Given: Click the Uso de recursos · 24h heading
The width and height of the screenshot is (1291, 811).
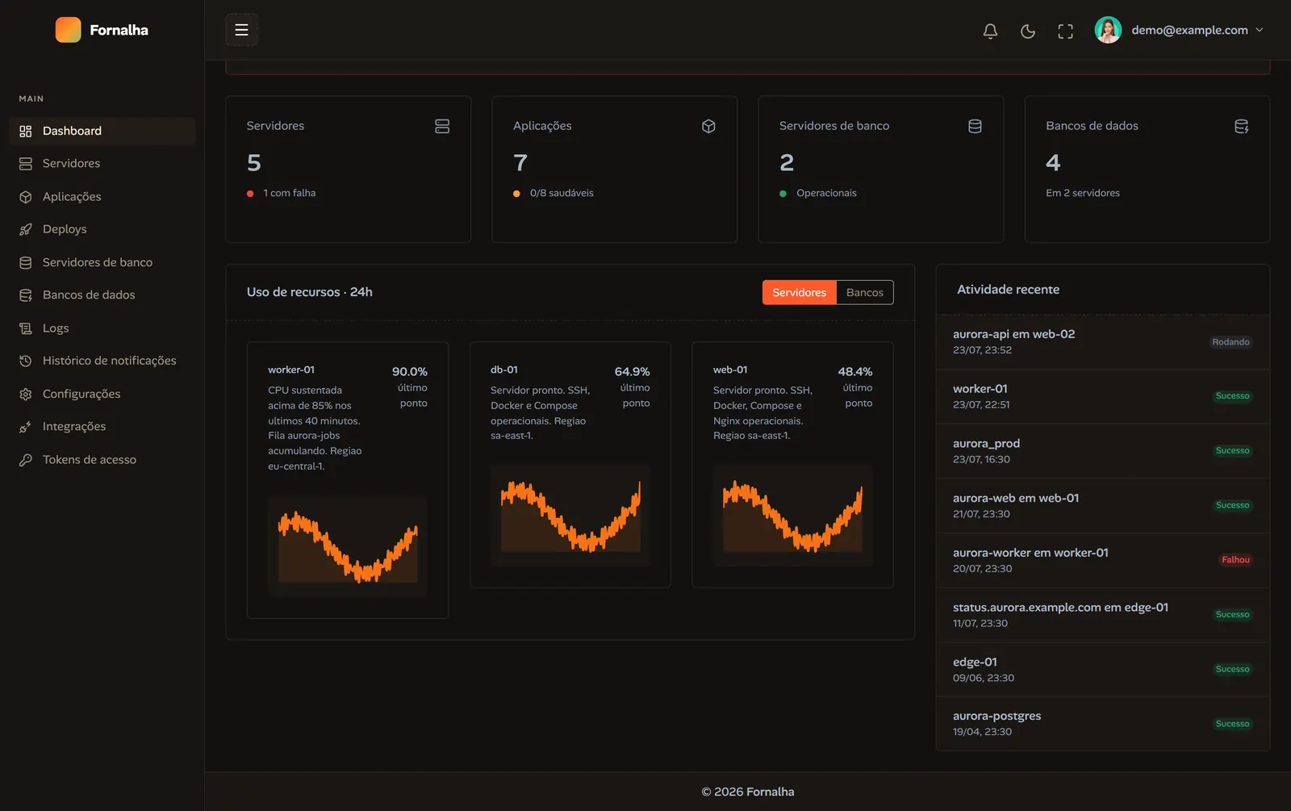Looking at the screenshot, I should pyautogui.click(x=310, y=292).
